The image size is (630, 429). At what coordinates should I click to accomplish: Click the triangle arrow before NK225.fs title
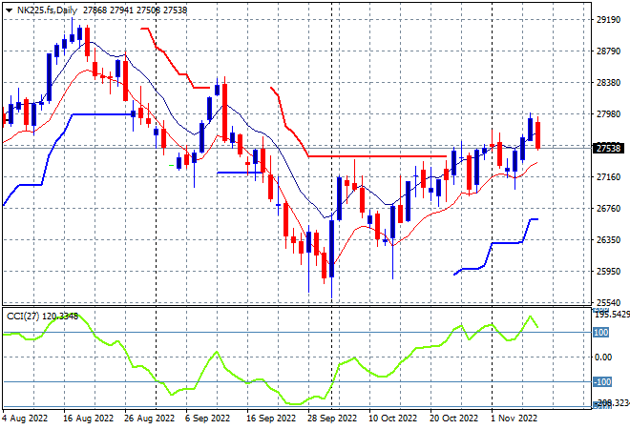point(9,10)
